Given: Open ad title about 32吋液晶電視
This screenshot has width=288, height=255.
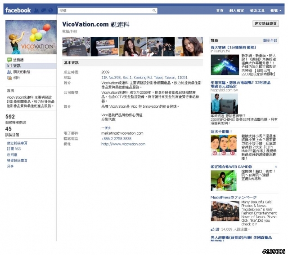Looking at the screenshot, I should [240, 84].
